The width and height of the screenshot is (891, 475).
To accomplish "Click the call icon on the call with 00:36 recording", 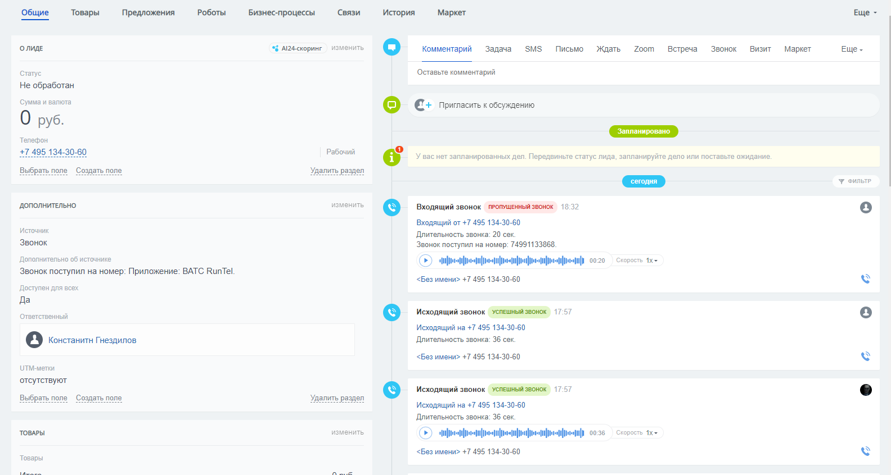I will click(866, 451).
